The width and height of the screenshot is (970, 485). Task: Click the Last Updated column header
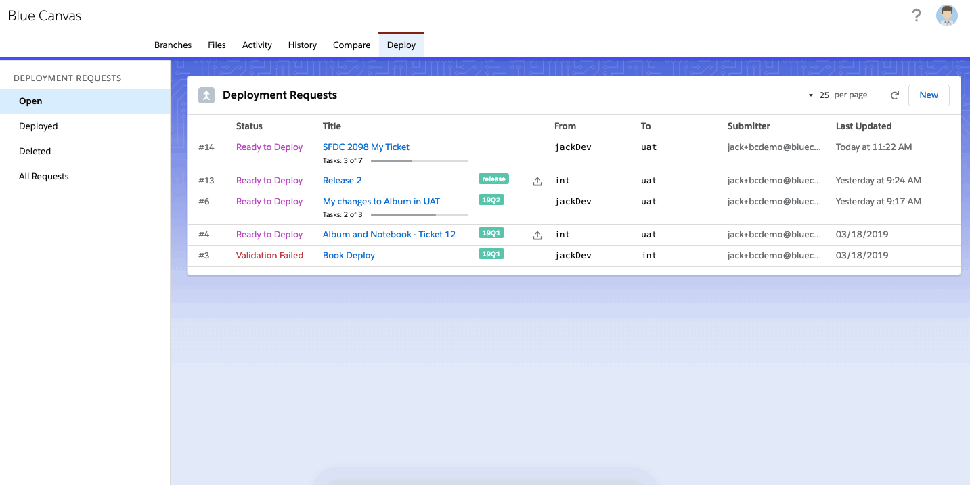coord(864,126)
